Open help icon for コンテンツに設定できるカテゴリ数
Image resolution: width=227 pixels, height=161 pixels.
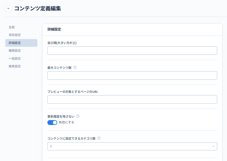pos(99,138)
